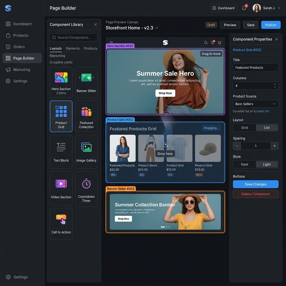Publish the page
The image size is (286, 286).
coord(271,25)
